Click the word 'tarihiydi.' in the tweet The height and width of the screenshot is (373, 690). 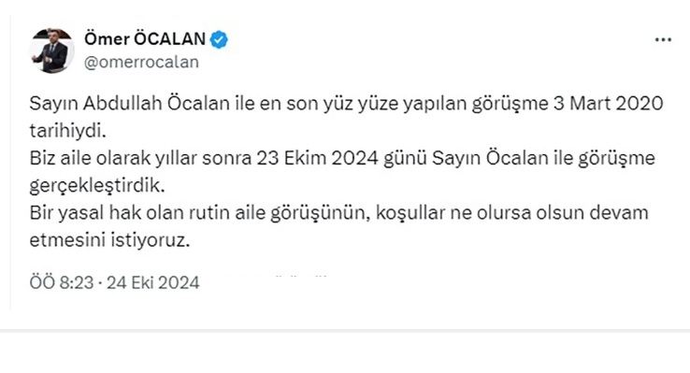[67, 131]
